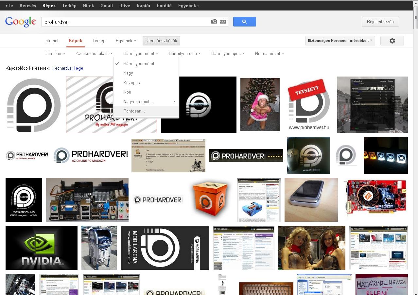Open the Christmas tree photo thumbnail
The width and height of the screenshot is (418, 295).
coord(260,105)
